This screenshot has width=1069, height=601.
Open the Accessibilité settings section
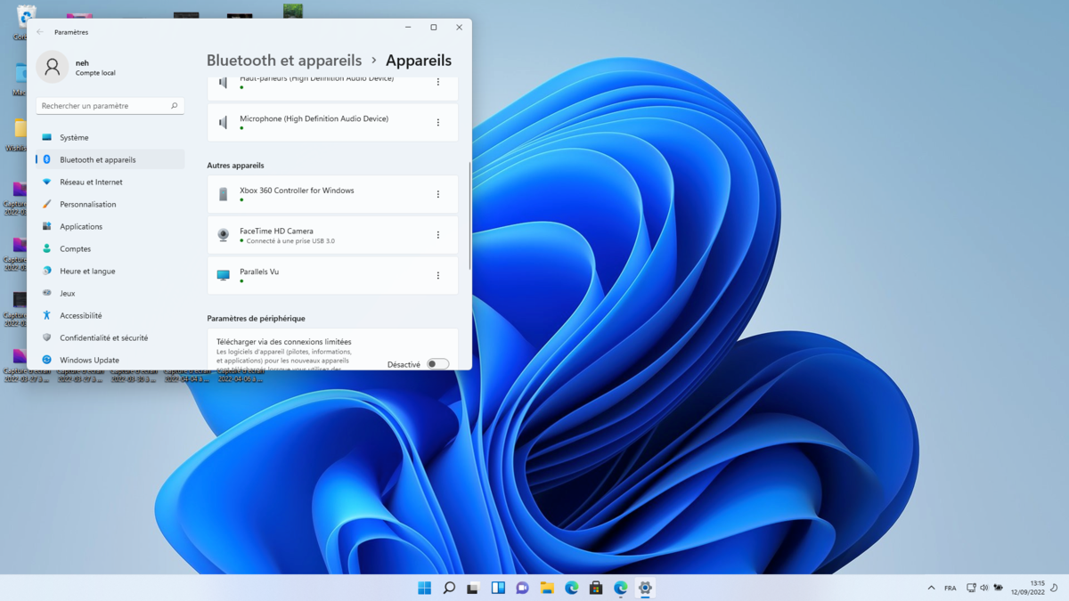[110, 315]
